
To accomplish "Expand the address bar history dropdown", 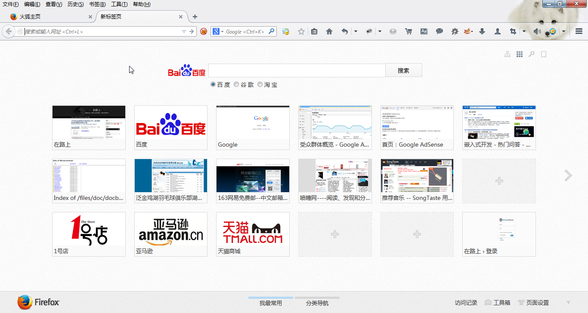I will [x=184, y=31].
